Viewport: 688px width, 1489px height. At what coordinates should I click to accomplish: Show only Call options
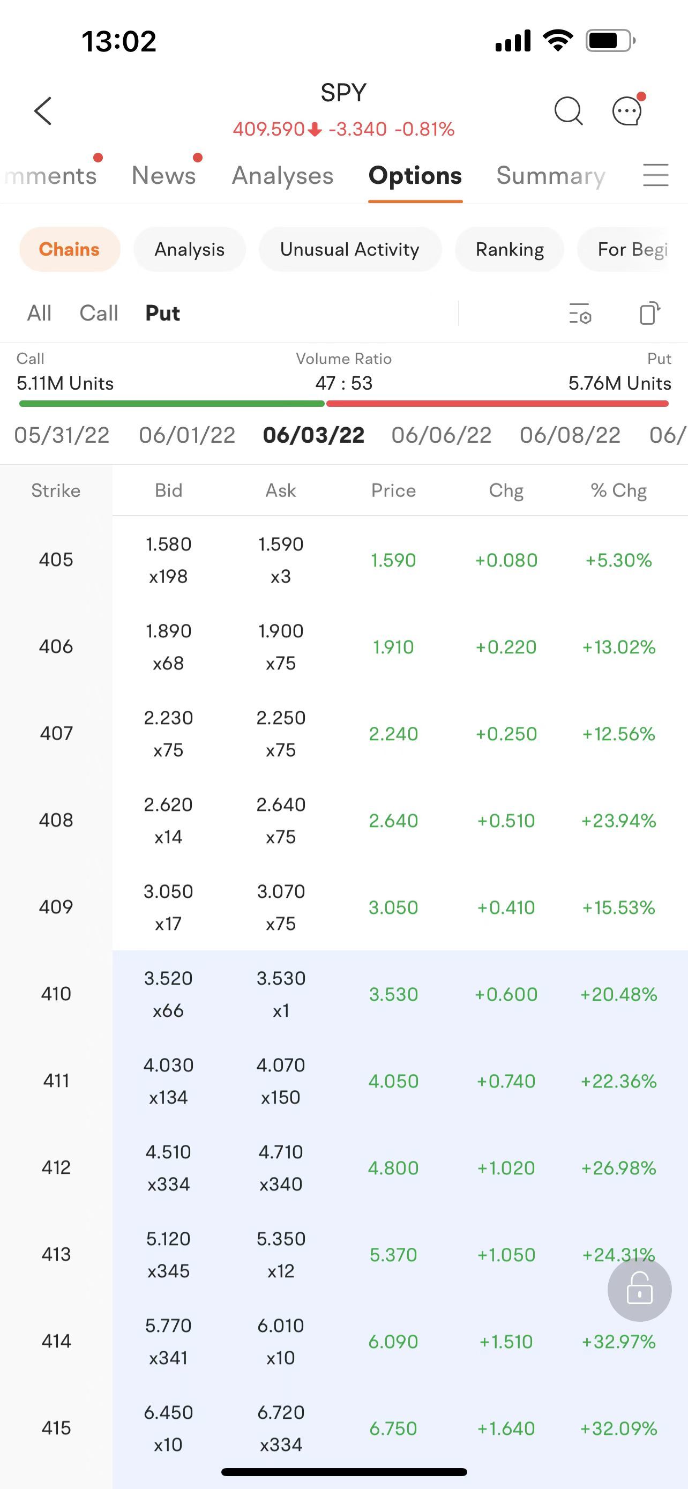click(x=99, y=314)
